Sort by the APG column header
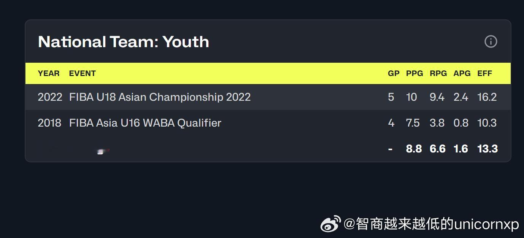524x238 pixels. pos(462,73)
